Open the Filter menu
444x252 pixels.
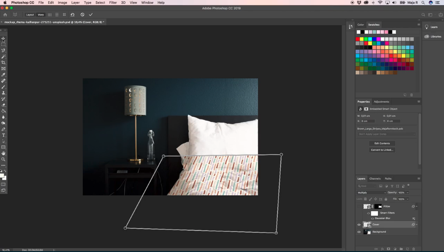(113, 3)
